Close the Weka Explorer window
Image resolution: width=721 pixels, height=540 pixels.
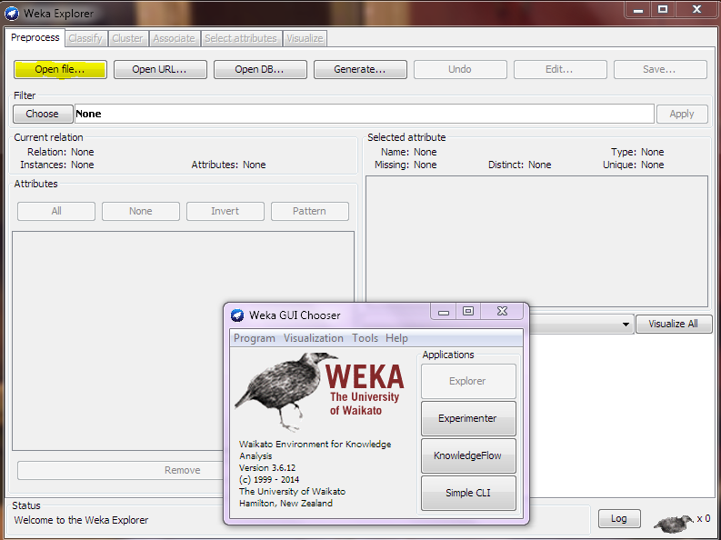click(696, 9)
